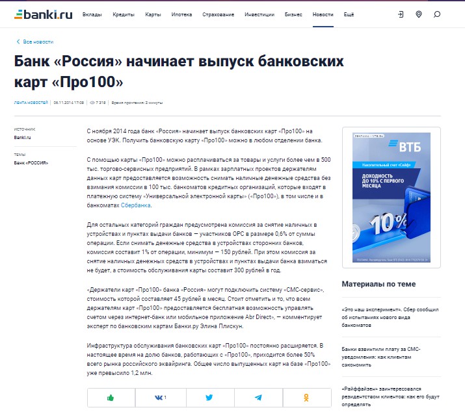Image resolution: width=465 pixels, height=412 pixels.
Task: Click the article headline Банк «Россия»
Action: [179, 71]
